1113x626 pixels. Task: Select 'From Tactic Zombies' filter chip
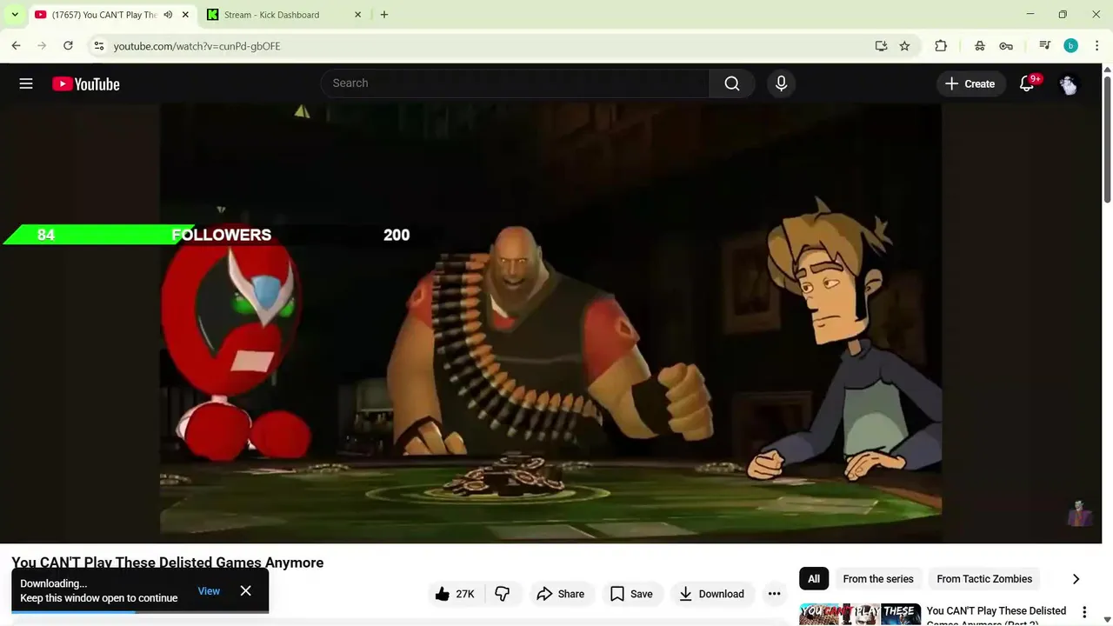(x=984, y=579)
